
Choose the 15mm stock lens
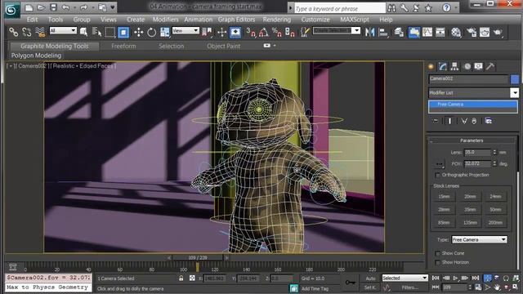click(444, 197)
